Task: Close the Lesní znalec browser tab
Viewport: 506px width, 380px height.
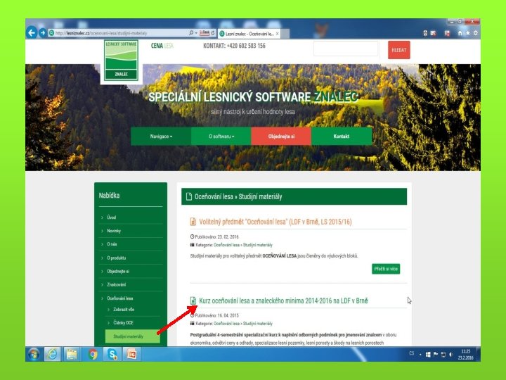Action: coord(277,33)
